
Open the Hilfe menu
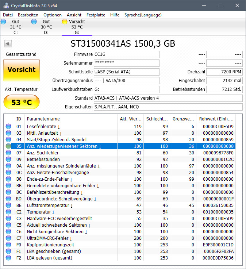coord(115,15)
